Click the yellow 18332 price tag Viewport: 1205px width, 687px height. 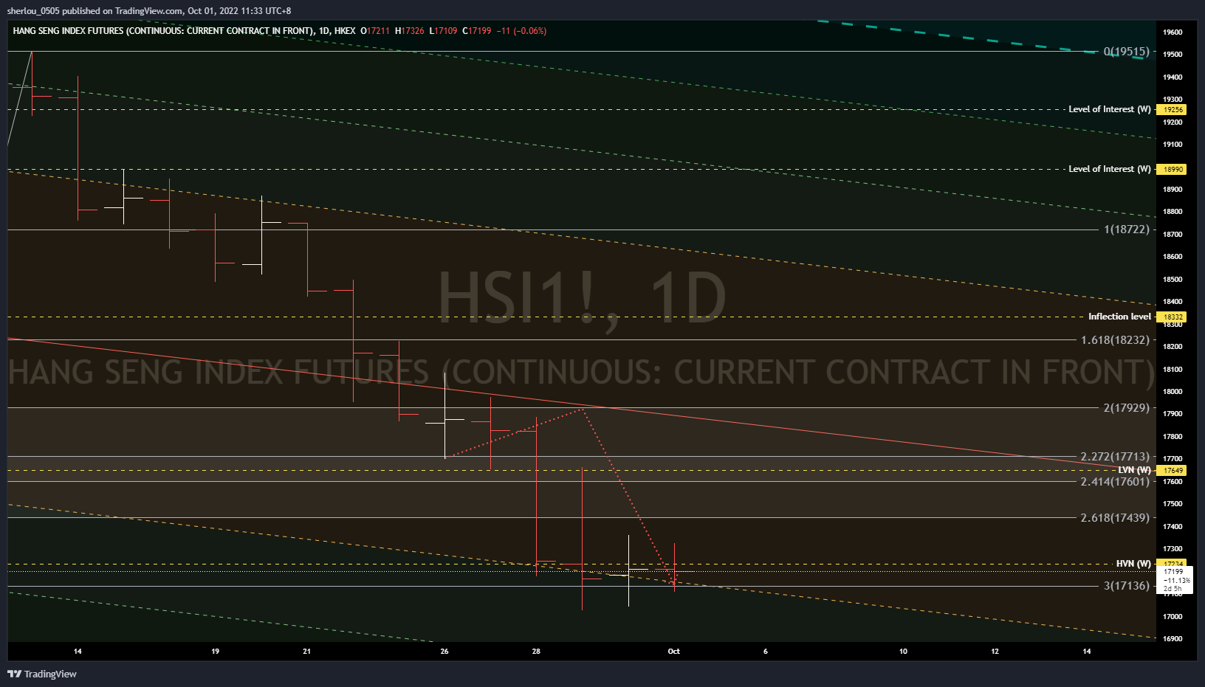[1172, 317]
